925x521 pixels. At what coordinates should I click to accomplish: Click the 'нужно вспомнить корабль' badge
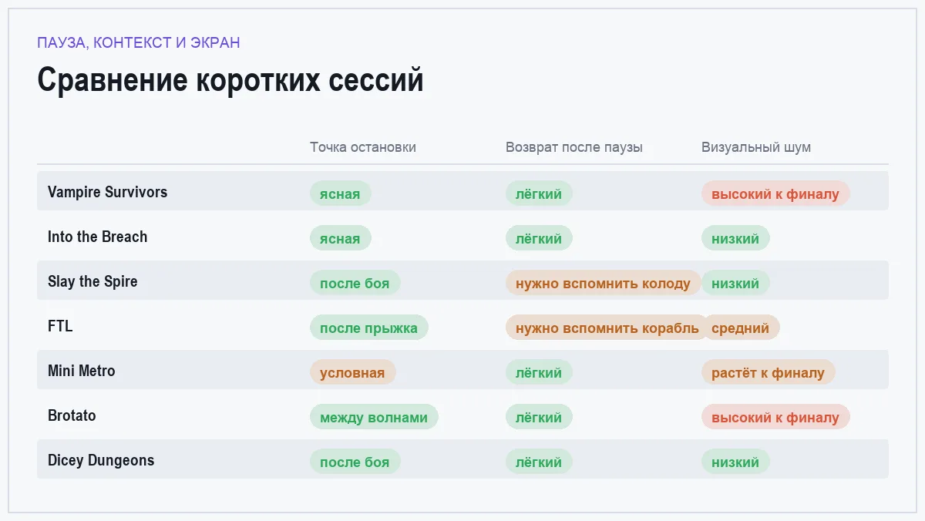click(607, 328)
